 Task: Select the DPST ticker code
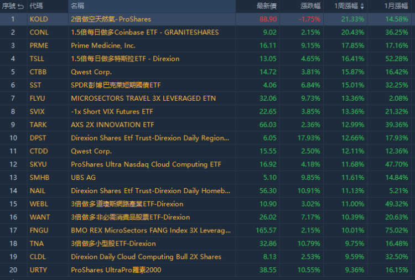click(38, 138)
